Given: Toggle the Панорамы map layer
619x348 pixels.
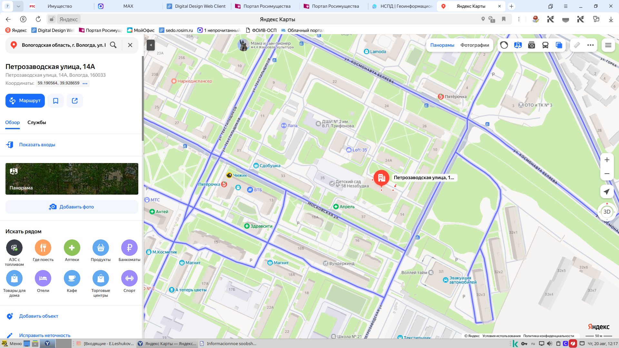Looking at the screenshot, I should point(442,45).
